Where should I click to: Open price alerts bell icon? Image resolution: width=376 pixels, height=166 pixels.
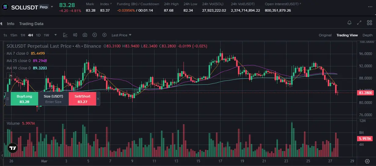click(349, 23)
